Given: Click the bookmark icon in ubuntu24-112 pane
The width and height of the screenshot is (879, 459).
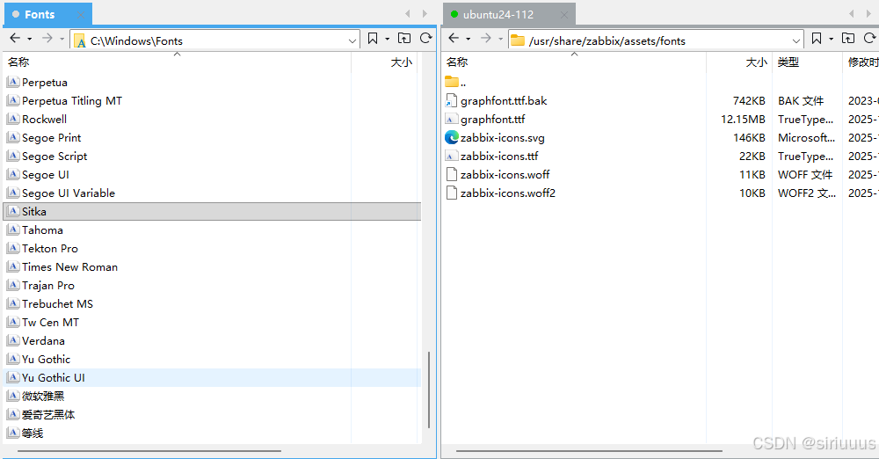Looking at the screenshot, I should (x=817, y=38).
